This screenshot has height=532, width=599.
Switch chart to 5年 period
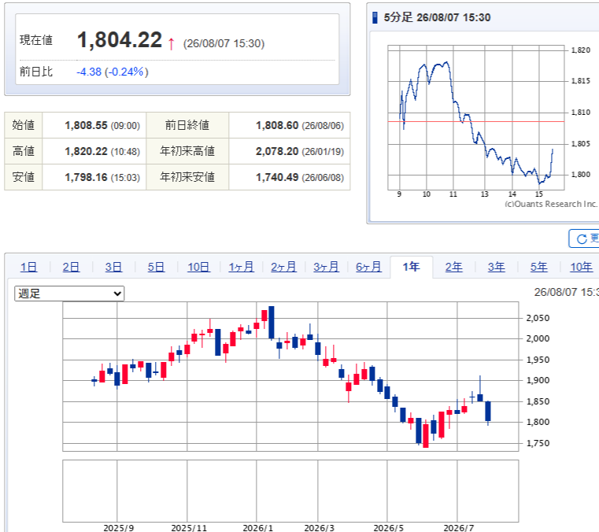(x=539, y=267)
